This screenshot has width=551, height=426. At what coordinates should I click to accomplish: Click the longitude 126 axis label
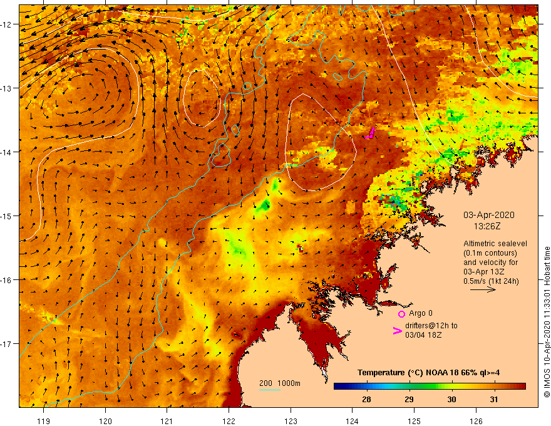(476, 421)
